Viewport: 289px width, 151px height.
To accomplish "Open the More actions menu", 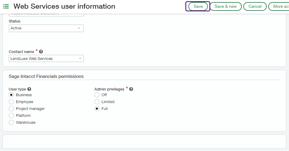I will click(x=279, y=6).
